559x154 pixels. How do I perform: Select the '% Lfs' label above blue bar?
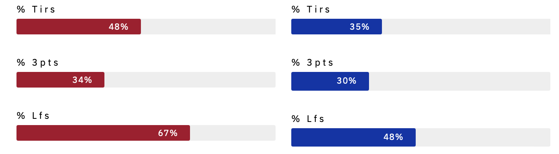tap(308, 119)
